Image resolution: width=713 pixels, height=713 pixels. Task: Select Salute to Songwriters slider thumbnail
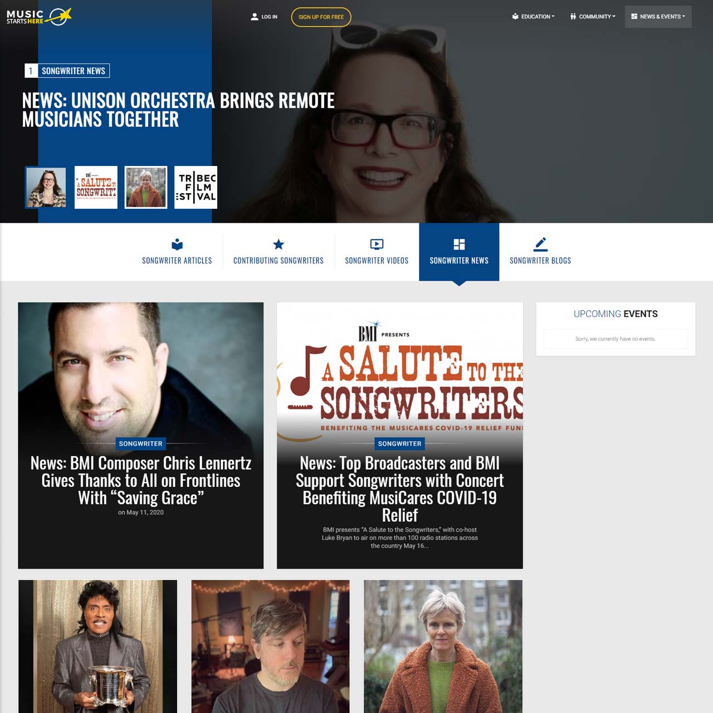click(96, 187)
